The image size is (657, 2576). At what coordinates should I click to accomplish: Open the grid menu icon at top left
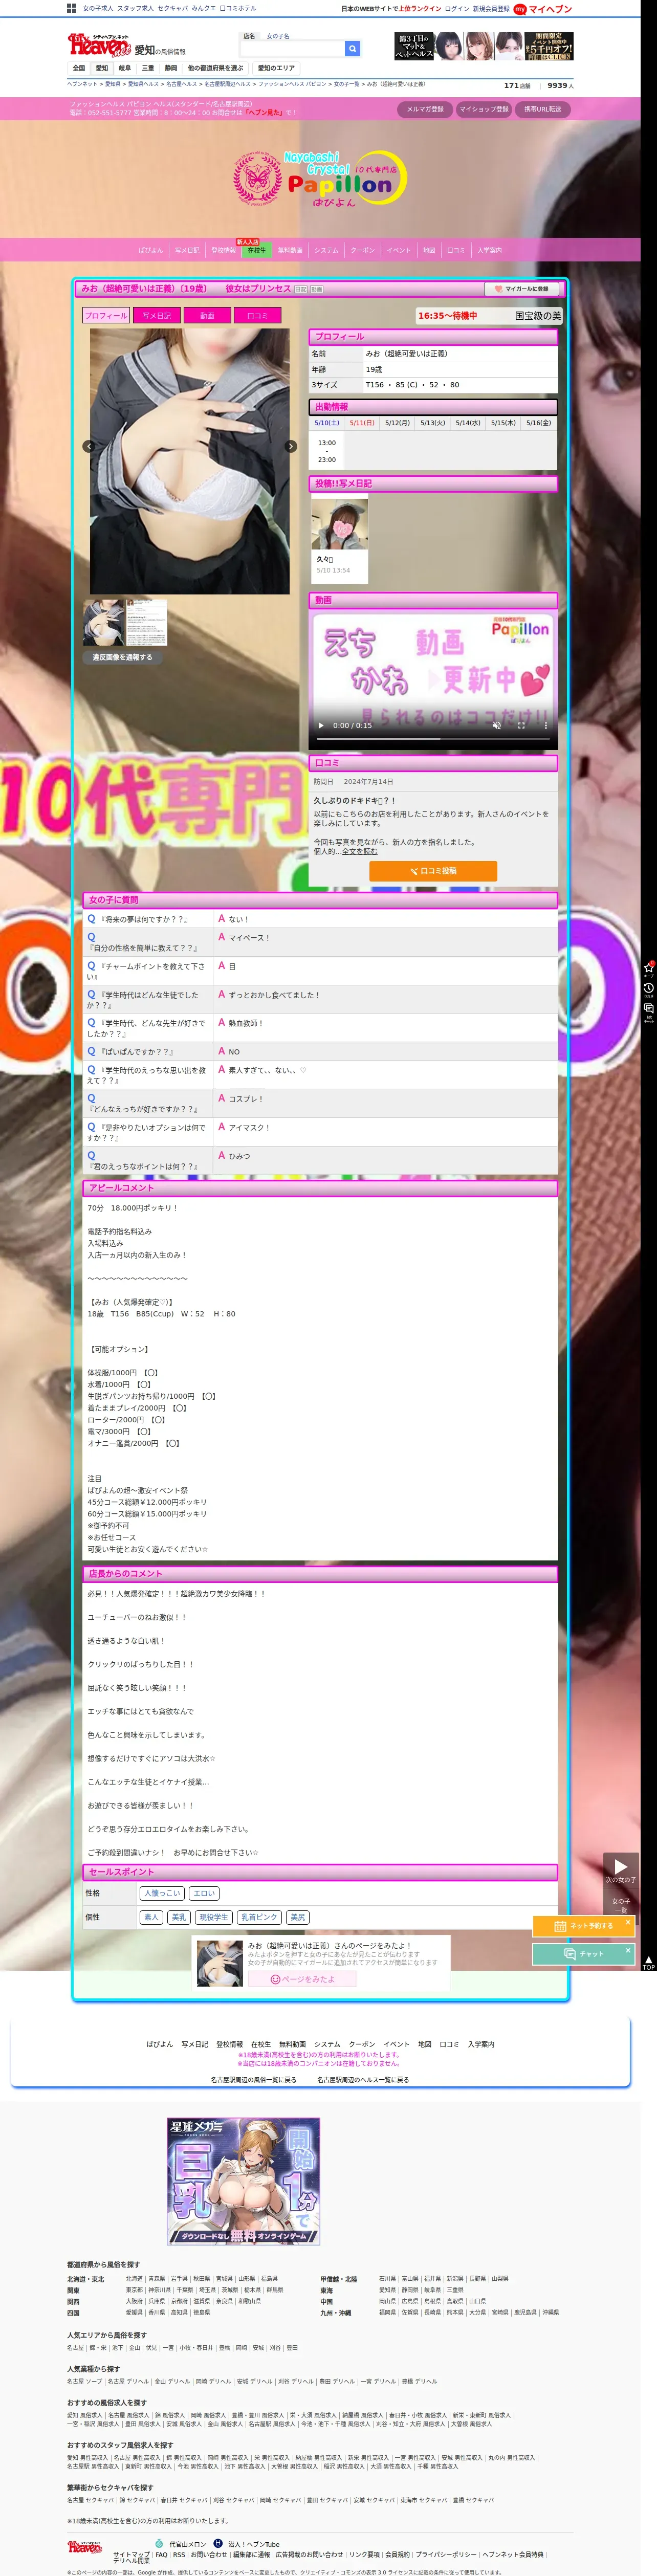pyautogui.click(x=72, y=8)
